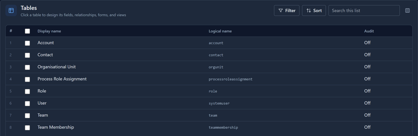Focus the Search this list field
This screenshot has width=418, height=136.
point(364,10)
